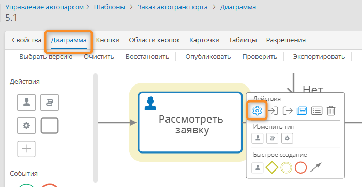Viewport: 362px width, 187px height.
Task: Click Опубликовать in the toolbar
Action: click(x=208, y=57)
